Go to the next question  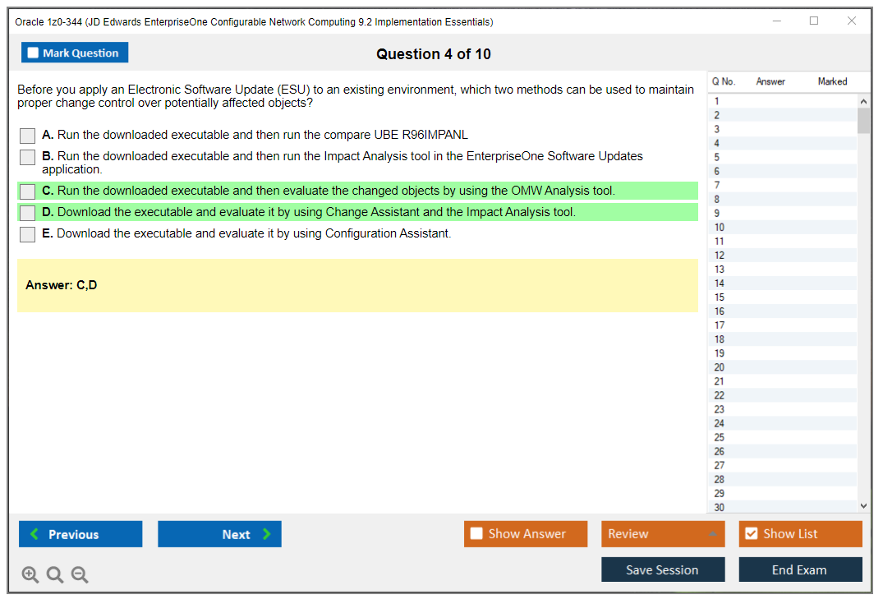(219, 533)
